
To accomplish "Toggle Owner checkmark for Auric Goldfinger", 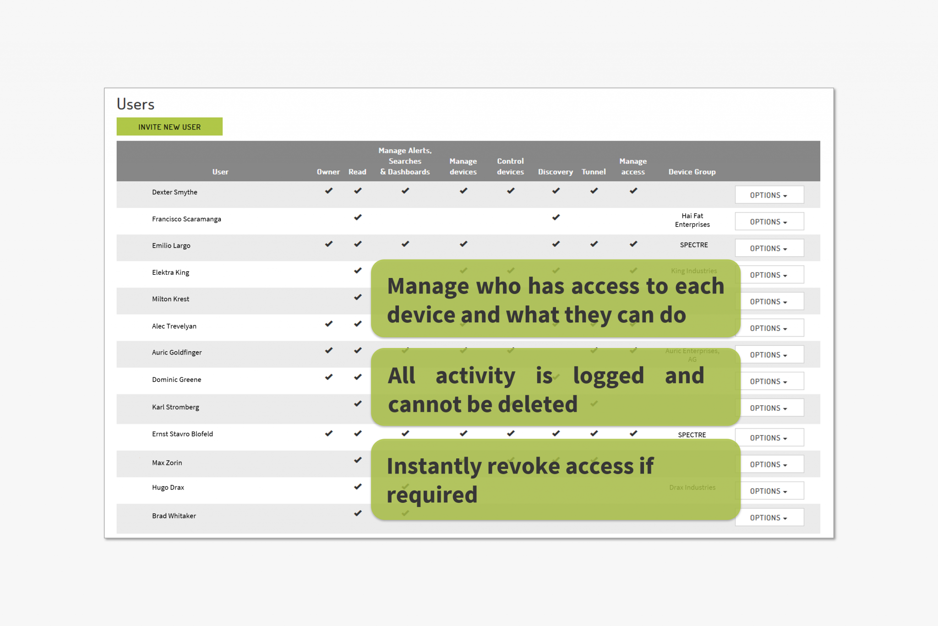I will pyautogui.click(x=329, y=350).
